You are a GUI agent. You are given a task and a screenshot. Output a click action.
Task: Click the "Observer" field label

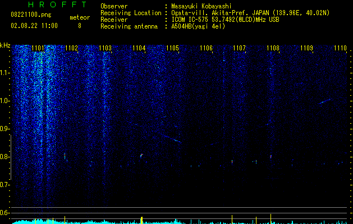point(114,6)
